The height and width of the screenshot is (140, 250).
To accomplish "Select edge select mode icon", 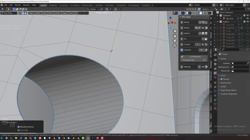I will [23, 13].
